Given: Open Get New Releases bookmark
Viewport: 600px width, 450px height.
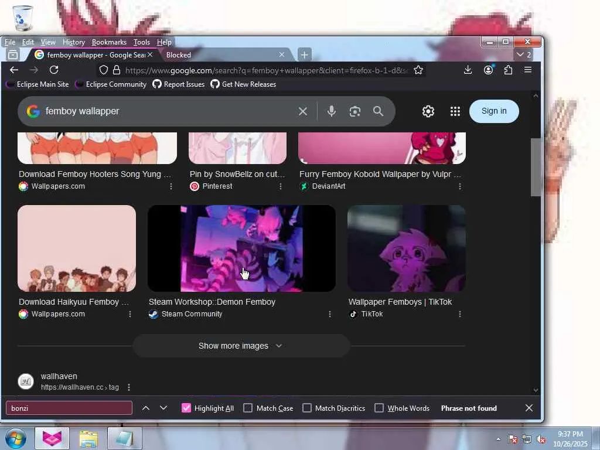Looking at the screenshot, I should point(243,84).
